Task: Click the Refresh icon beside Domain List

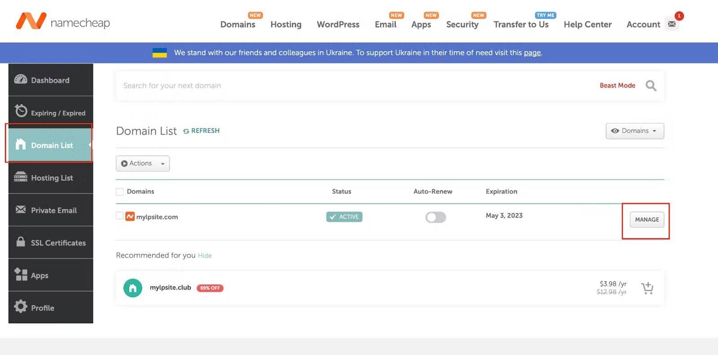Action: tap(186, 131)
